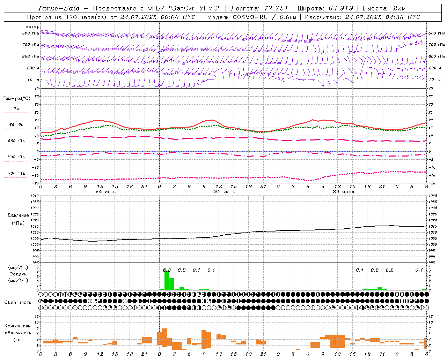Click the "24 июля" date label
Viewport: 447px width, 357px height.
(x=106, y=191)
